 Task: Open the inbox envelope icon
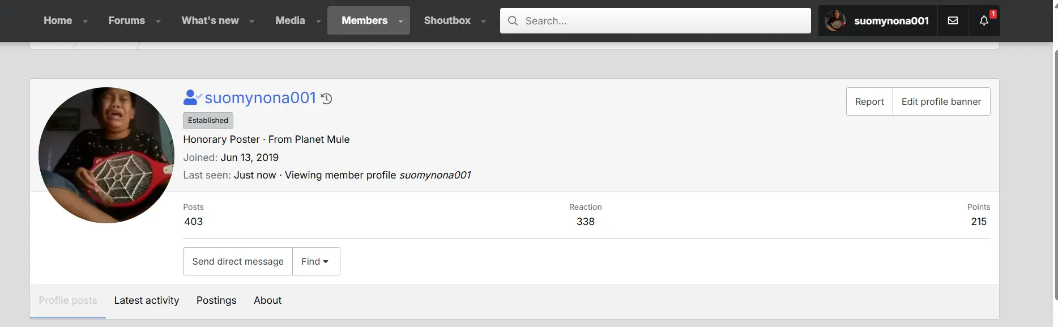[953, 20]
